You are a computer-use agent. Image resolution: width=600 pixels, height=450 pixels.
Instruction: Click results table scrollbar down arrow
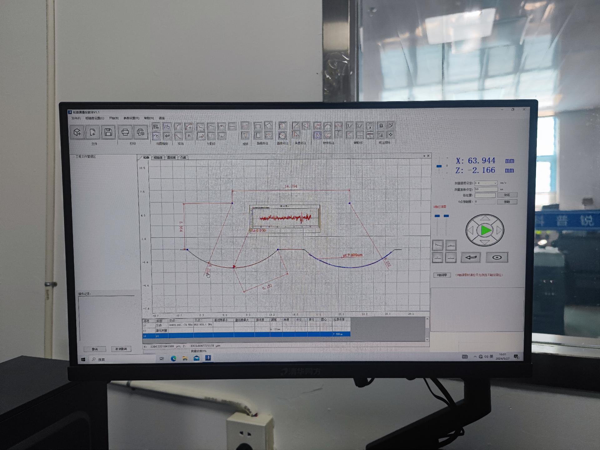point(427,339)
